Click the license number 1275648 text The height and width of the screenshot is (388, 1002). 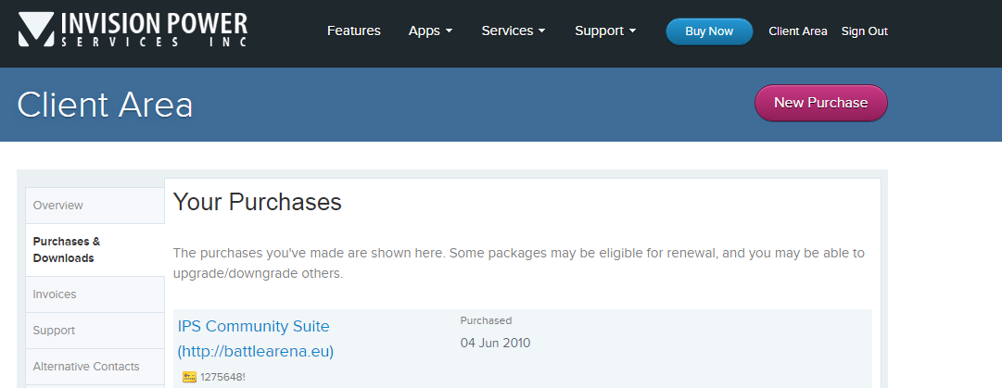point(222,377)
